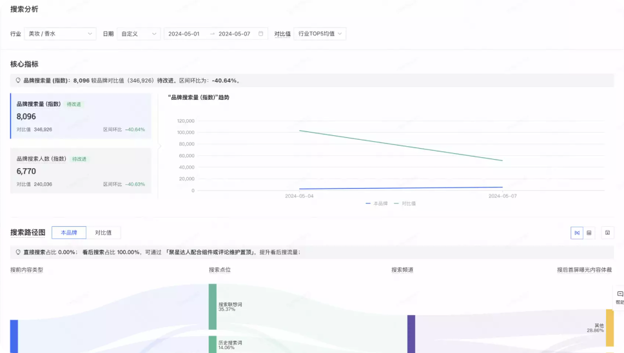Click lightbulb icon in 搜索路径图 insight bar
The height and width of the screenshot is (353, 624).
pos(18,252)
